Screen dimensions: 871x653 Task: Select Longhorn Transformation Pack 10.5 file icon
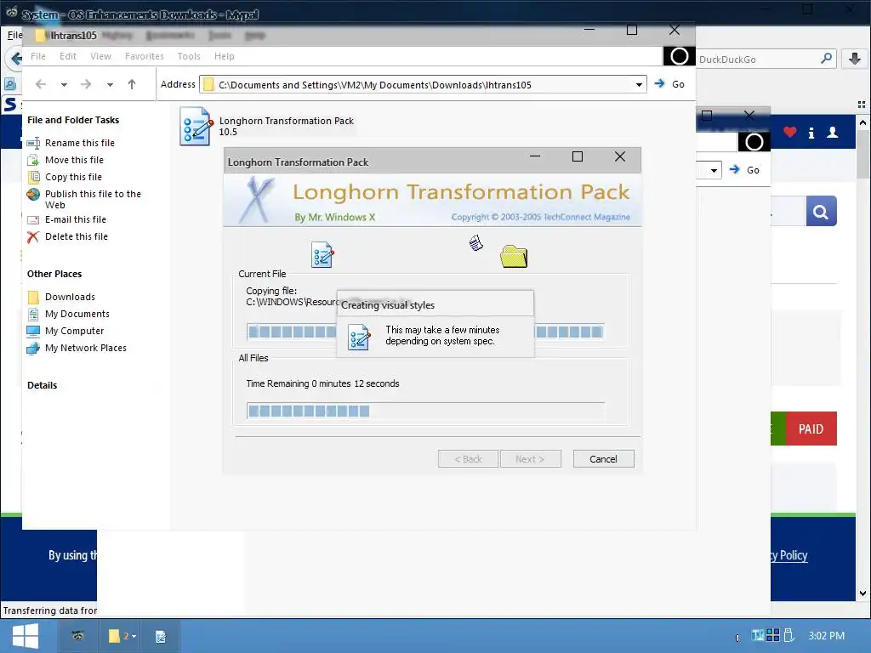click(196, 128)
